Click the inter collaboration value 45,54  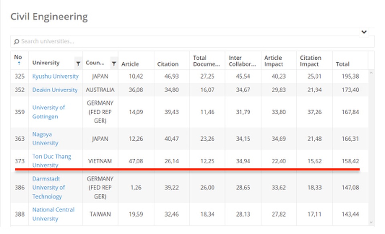pos(243,76)
